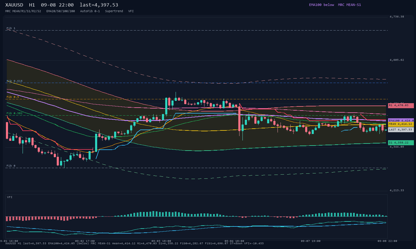Image resolution: width=416 pixels, height=249 pixels.
Task: Click the H1 timeframe label in the title
Action: point(32,5)
